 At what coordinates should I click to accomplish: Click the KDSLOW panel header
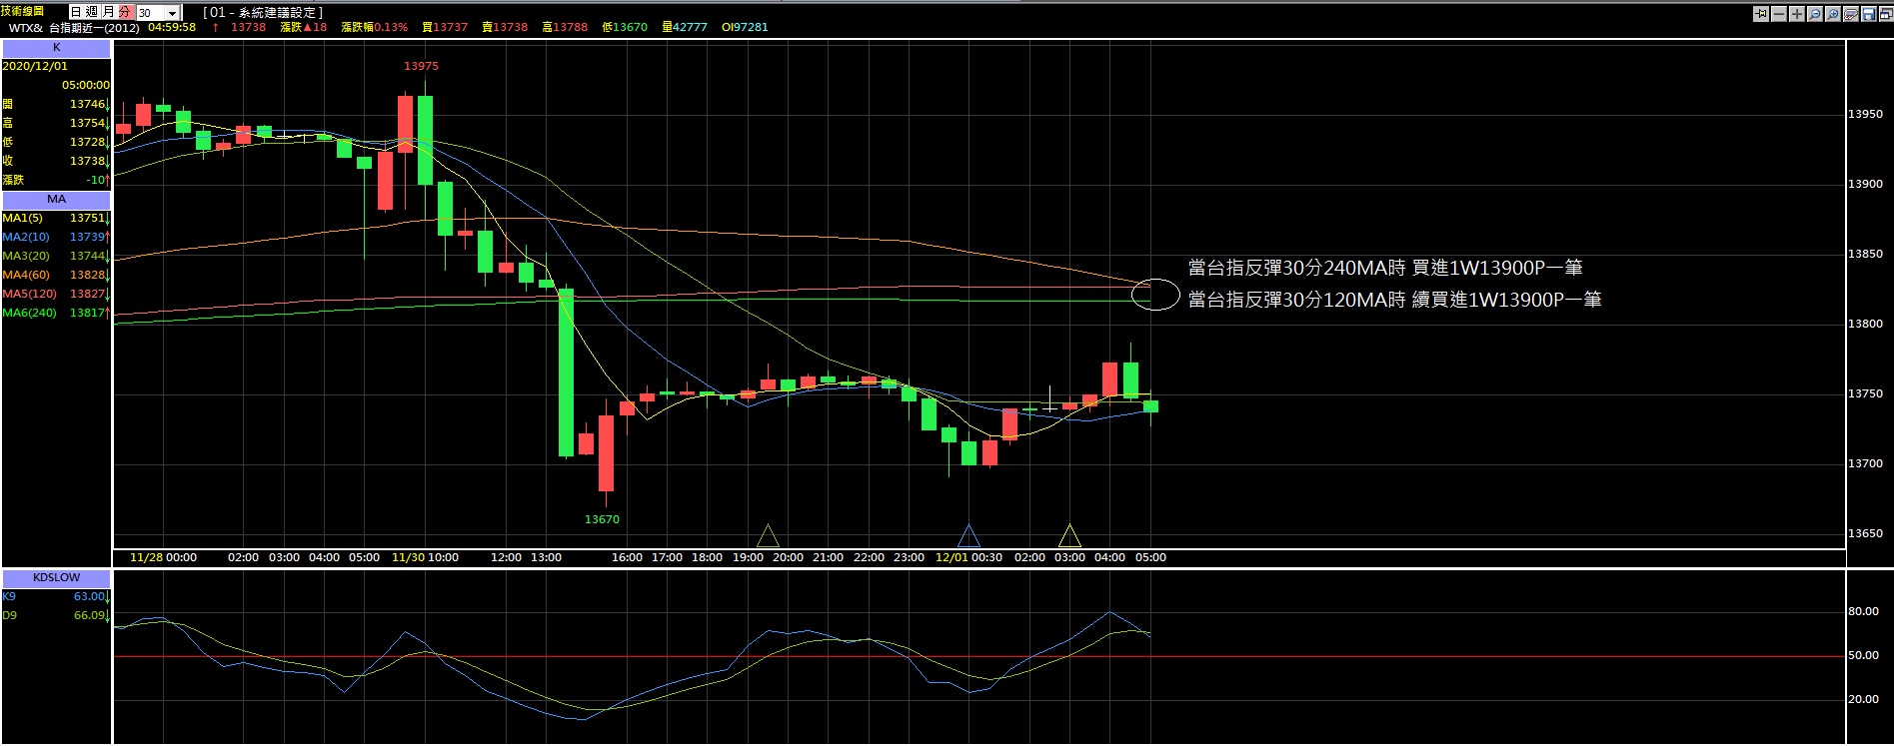click(x=56, y=578)
